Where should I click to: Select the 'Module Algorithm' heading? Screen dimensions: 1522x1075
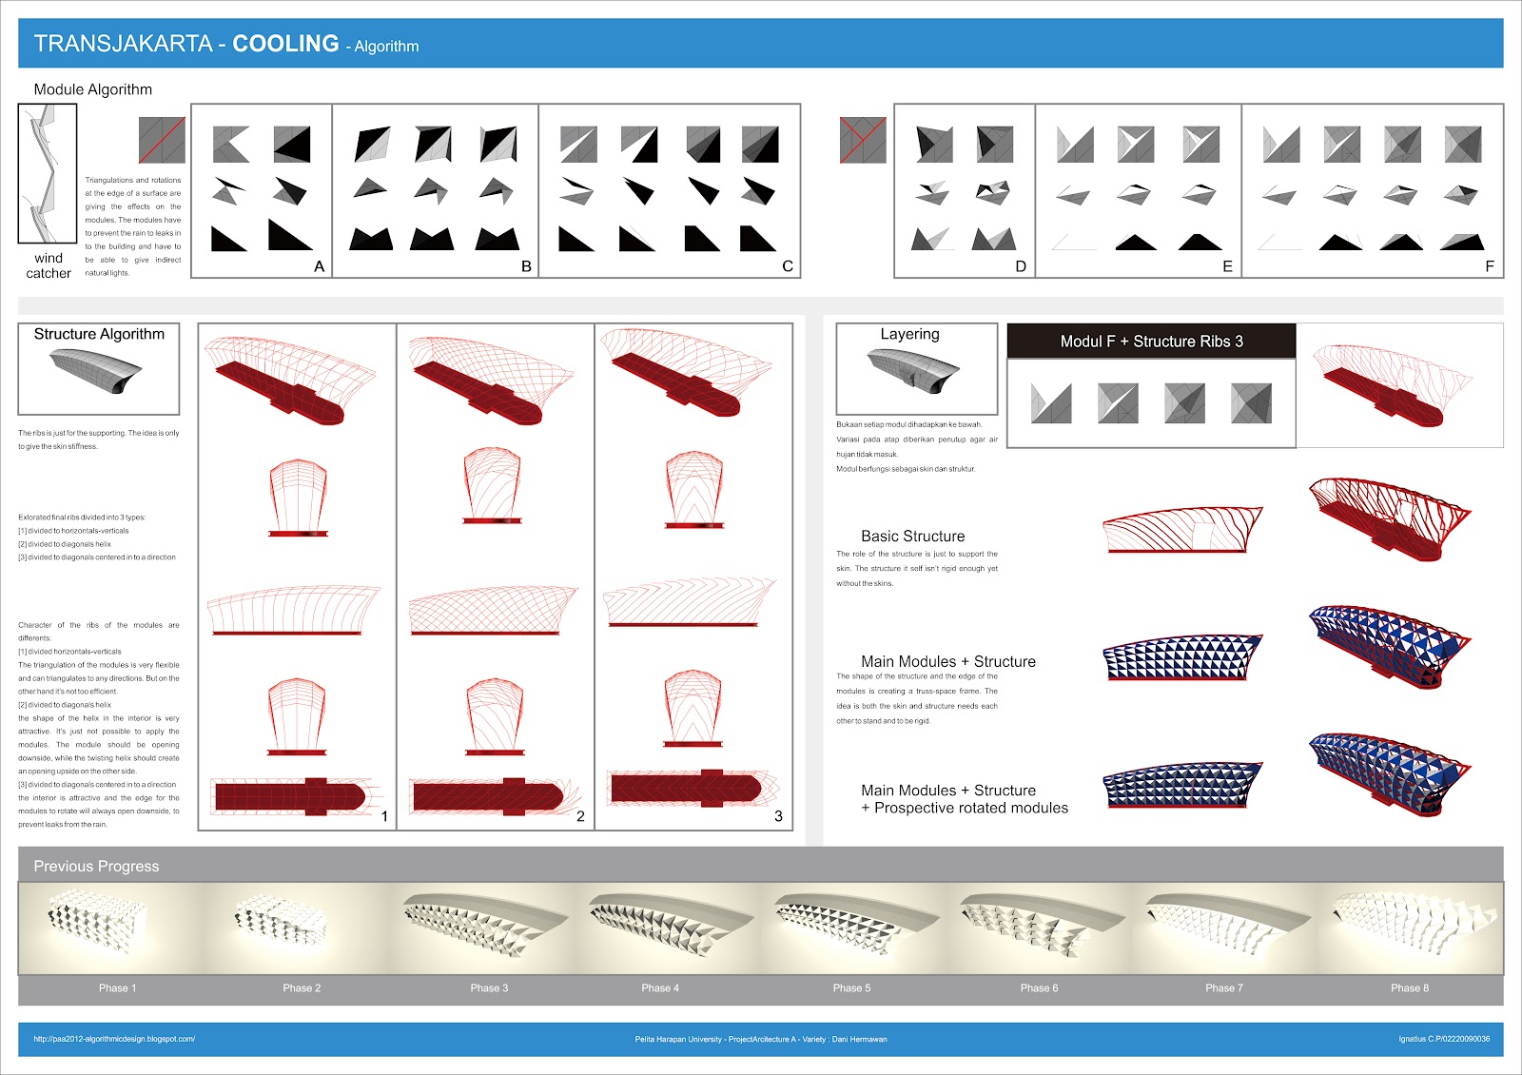click(92, 89)
